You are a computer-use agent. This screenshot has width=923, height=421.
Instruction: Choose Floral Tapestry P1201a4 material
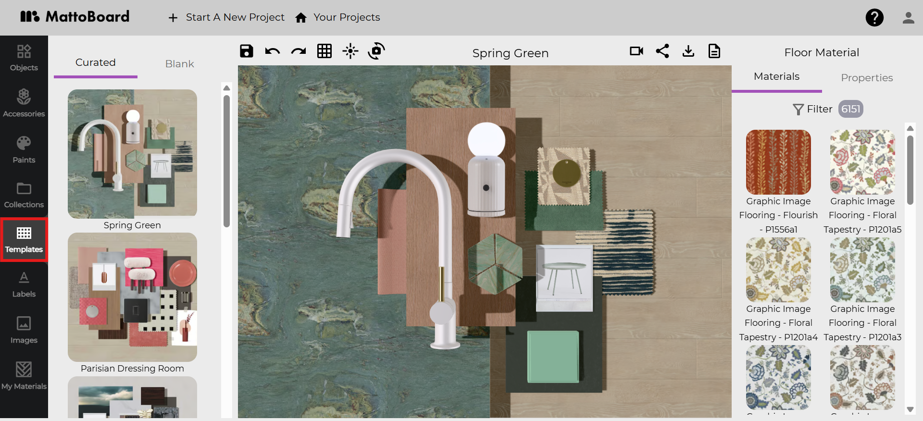click(x=778, y=270)
